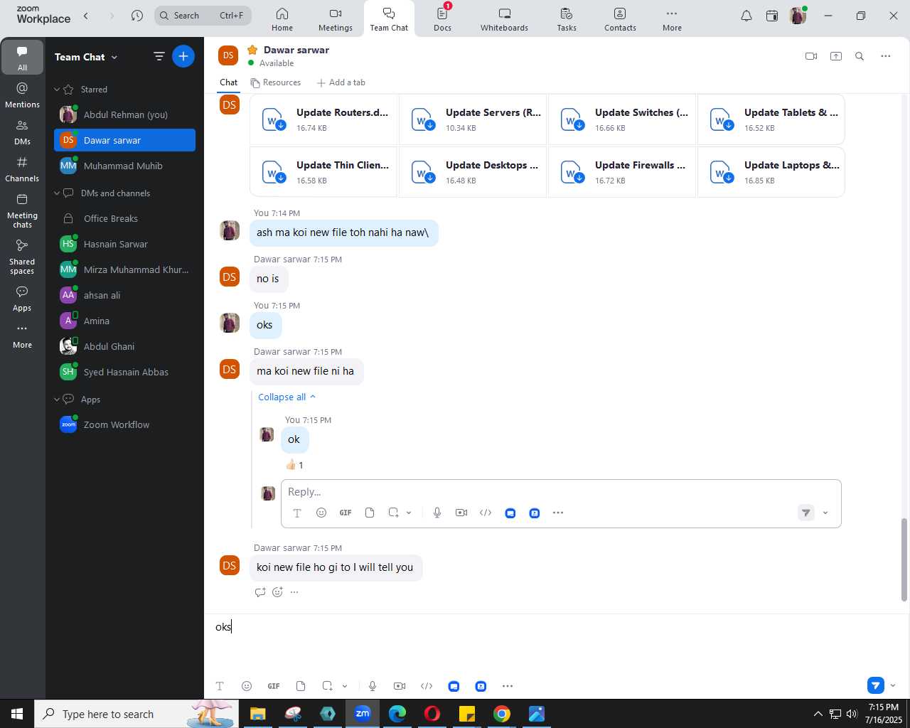Open Shared spaces in sidebar

[22, 257]
